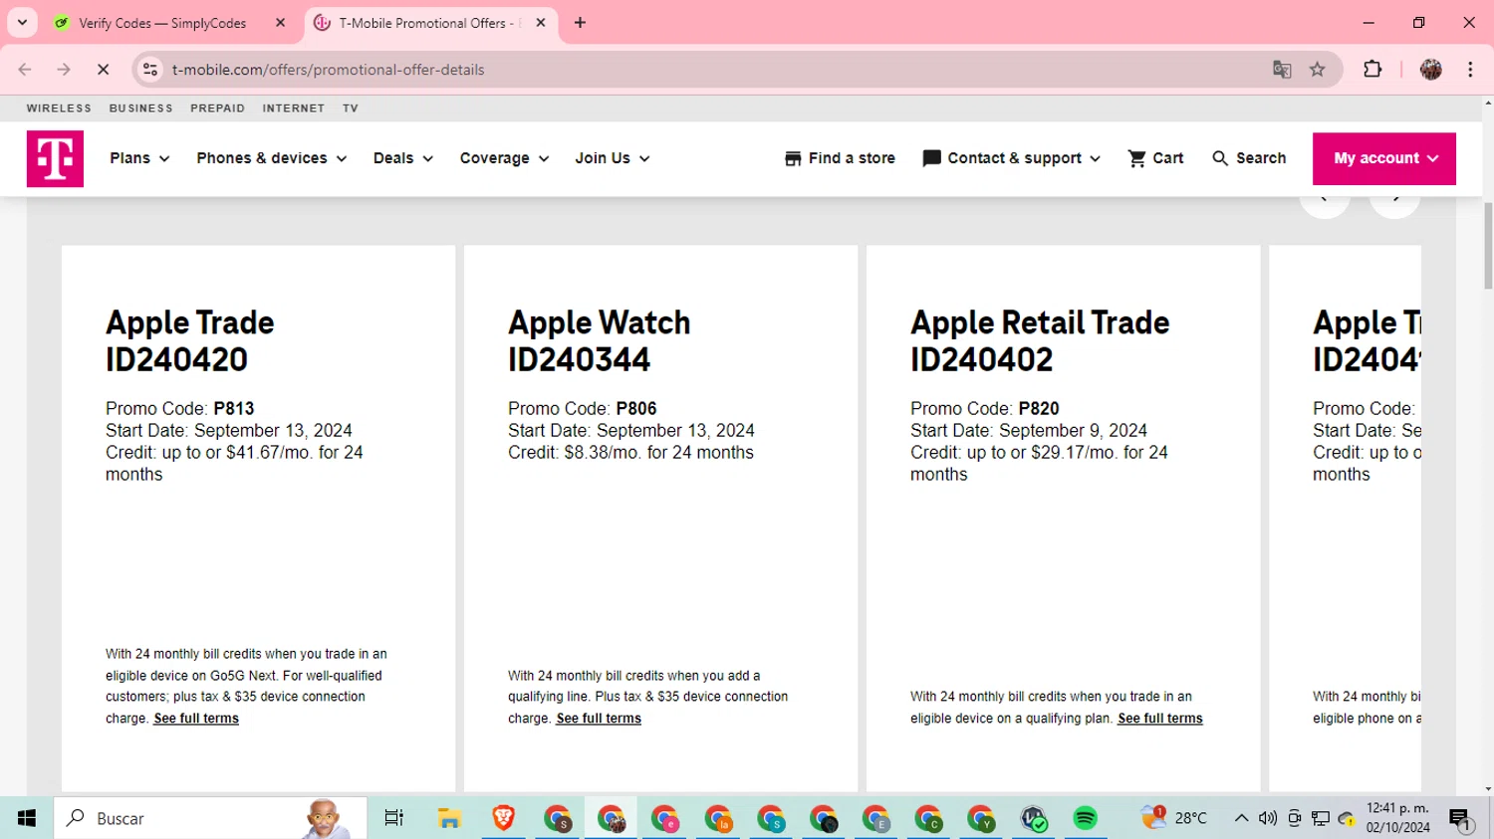Show hidden system tray icons
1494x839 pixels.
[1241, 818]
